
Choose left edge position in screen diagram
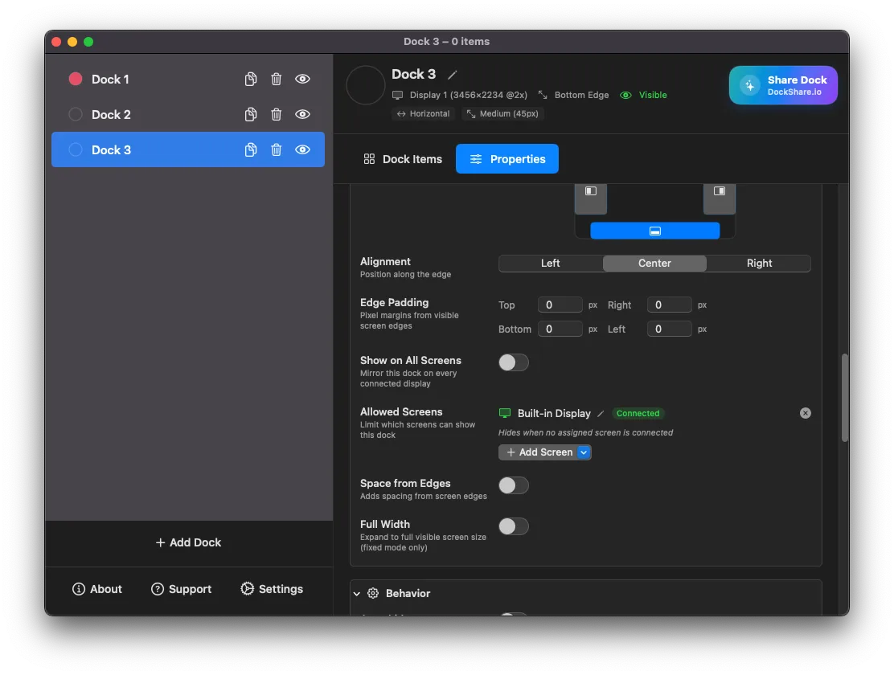coord(591,198)
